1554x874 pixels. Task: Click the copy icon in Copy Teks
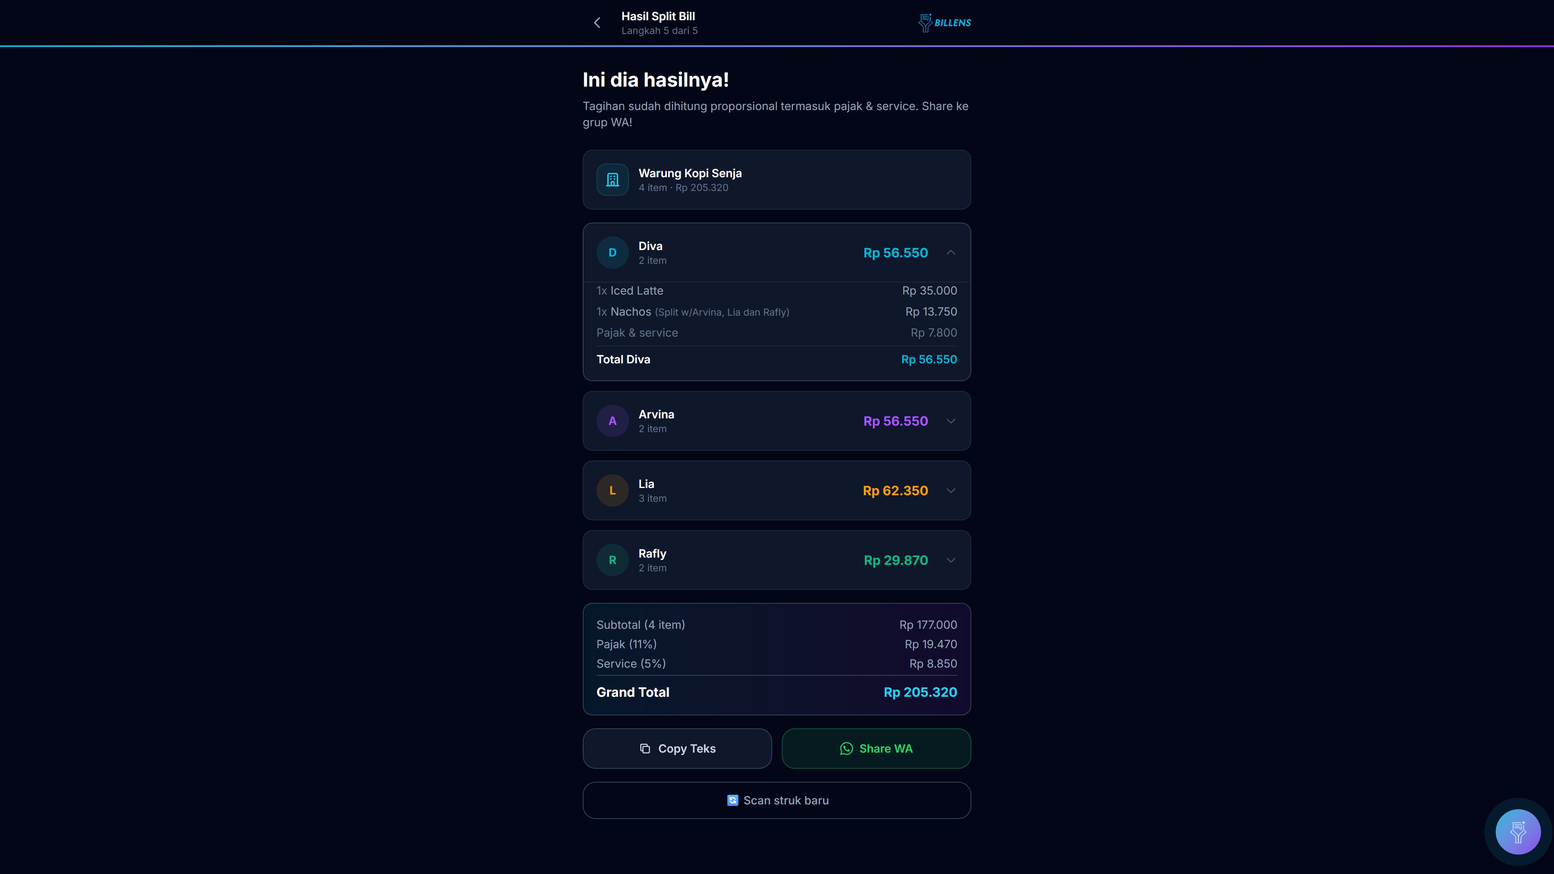[645, 749]
